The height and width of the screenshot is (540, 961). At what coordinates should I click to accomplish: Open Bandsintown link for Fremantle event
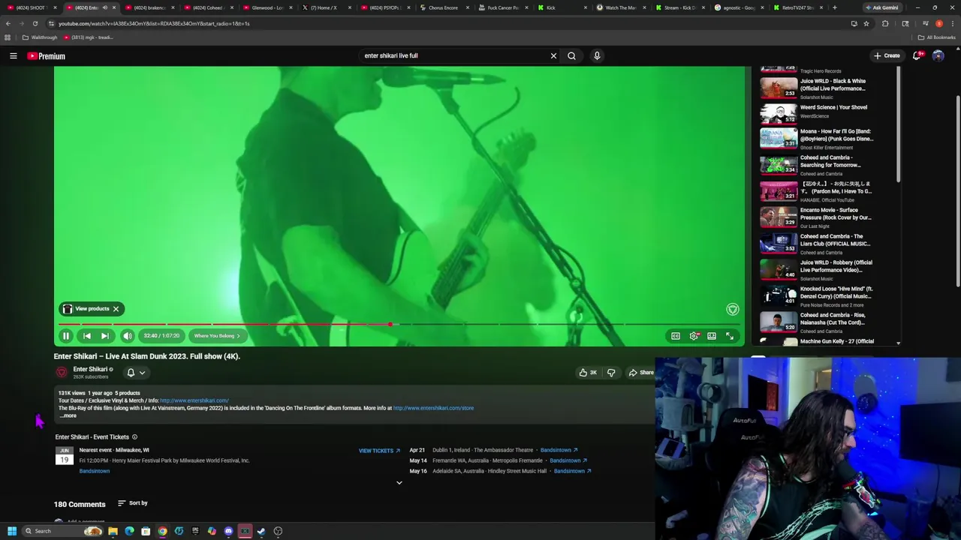[x=568, y=460]
